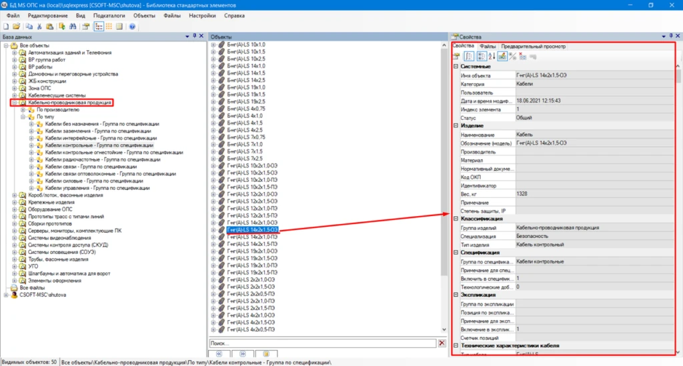Image resolution: width=683 pixels, height=366 pixels.
Task: Click the Paste clipboard toolbar icon
Action: (51, 27)
